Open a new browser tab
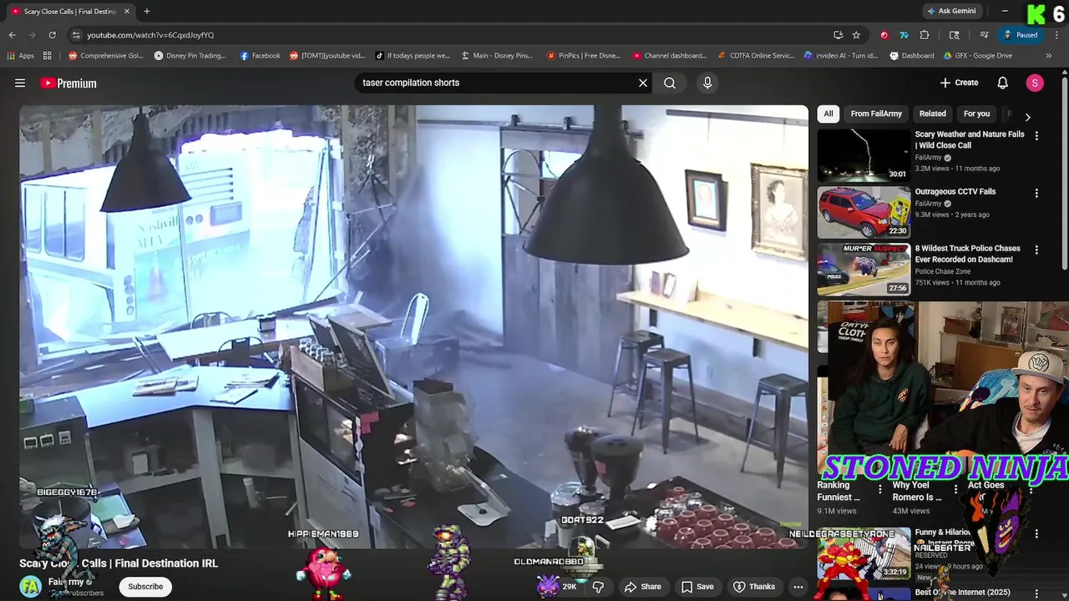Image resolution: width=1069 pixels, height=601 pixels. click(x=147, y=12)
